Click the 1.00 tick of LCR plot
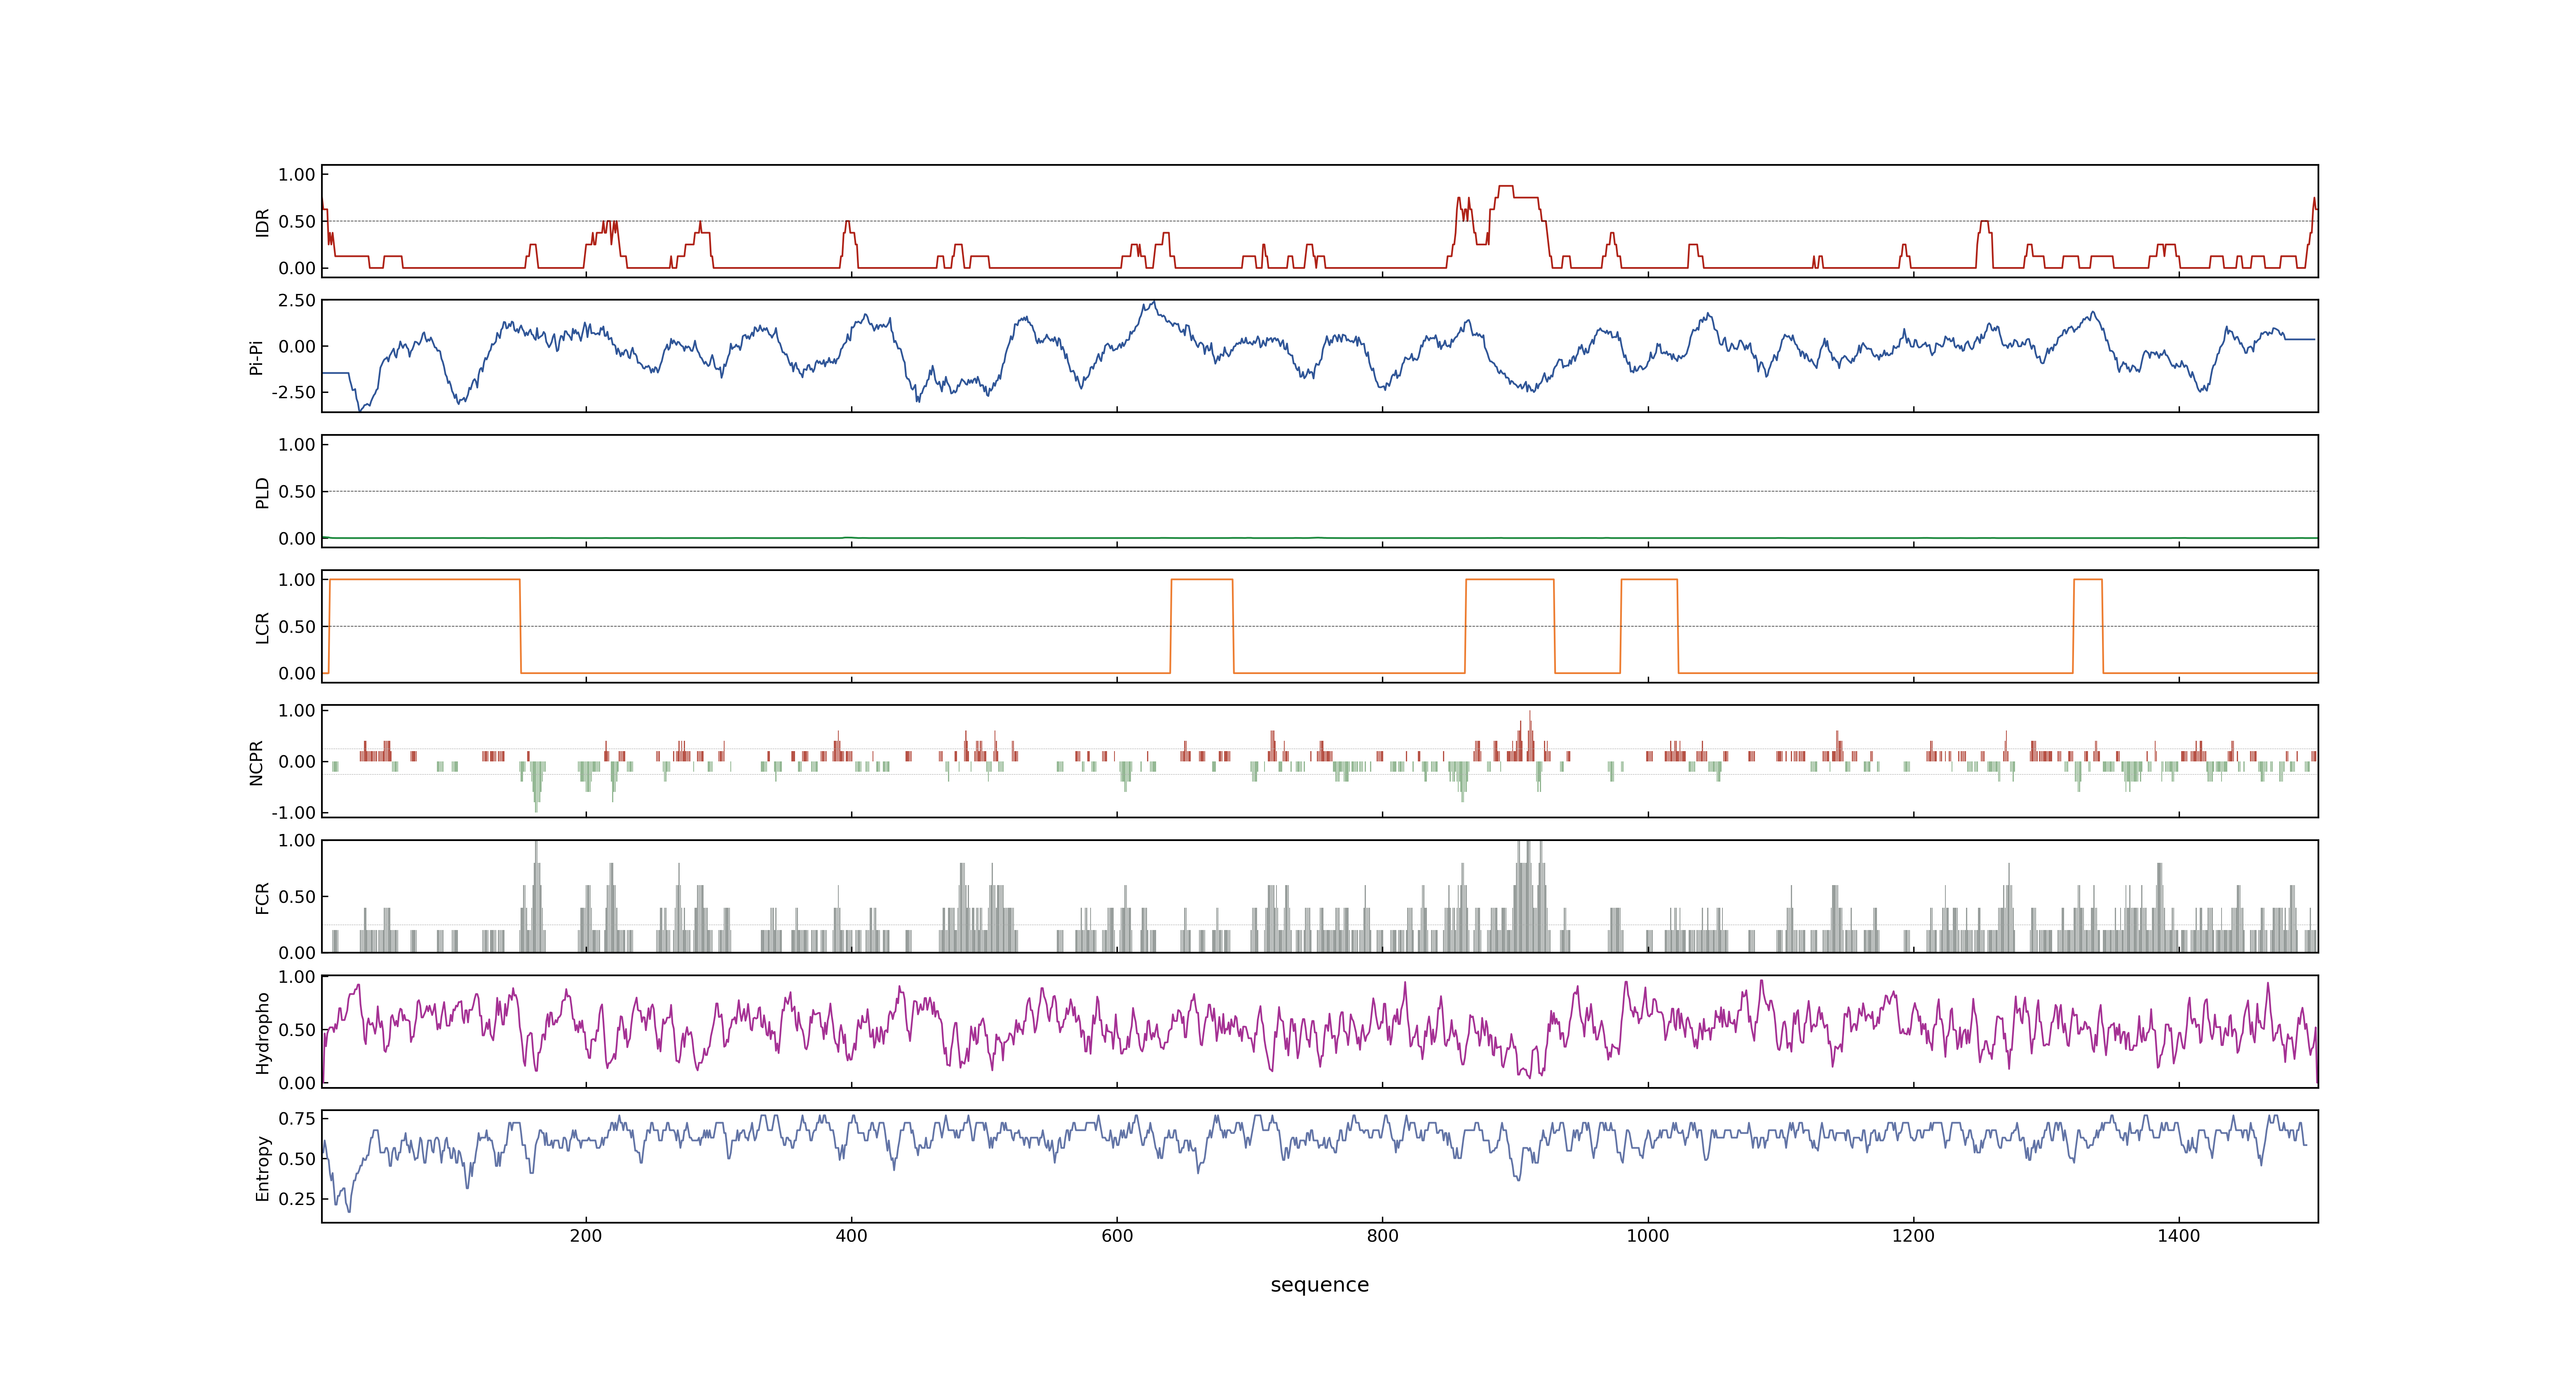The image size is (2576, 1374). pos(297,580)
